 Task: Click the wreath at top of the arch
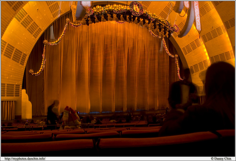[x=136, y=8]
